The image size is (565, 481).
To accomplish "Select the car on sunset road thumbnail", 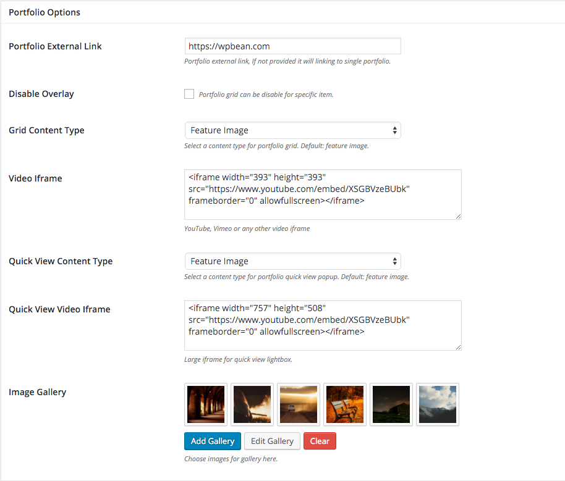I will 299,404.
